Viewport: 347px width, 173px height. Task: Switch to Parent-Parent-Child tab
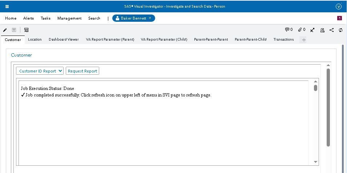[250, 40]
